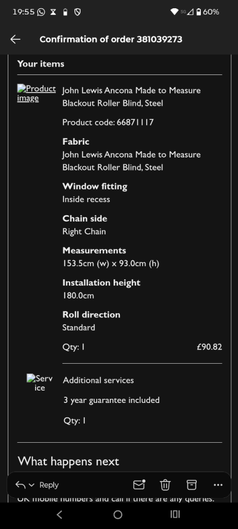Screen dimensions: 238x529
Task: Tap the Service image placeholder
Action: point(40,383)
